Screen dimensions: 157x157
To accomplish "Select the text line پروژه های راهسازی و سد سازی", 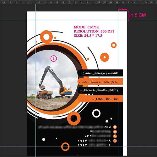I will (x=99, y=90).
